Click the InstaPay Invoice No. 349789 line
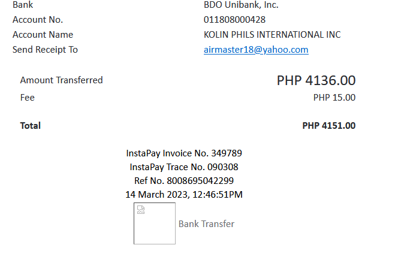This screenshot has width=398, height=263. point(184,153)
